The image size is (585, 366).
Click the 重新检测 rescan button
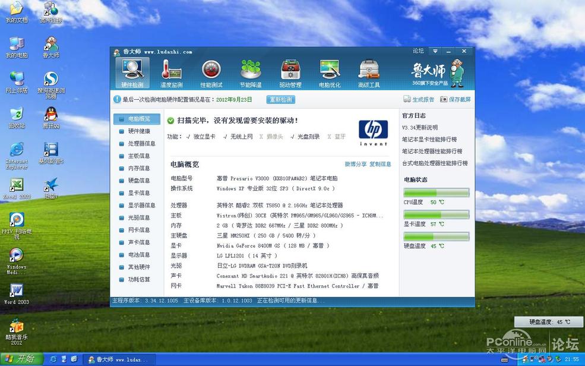(281, 100)
